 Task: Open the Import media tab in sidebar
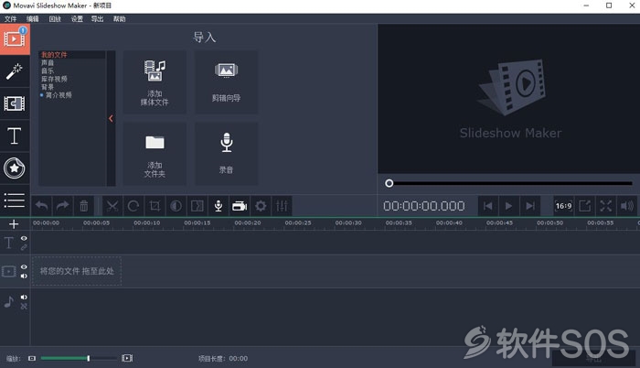coord(15,38)
